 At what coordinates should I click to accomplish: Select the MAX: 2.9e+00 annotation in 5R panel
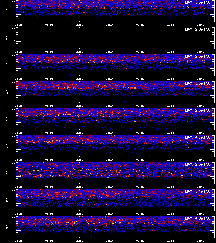(x=198, y=110)
